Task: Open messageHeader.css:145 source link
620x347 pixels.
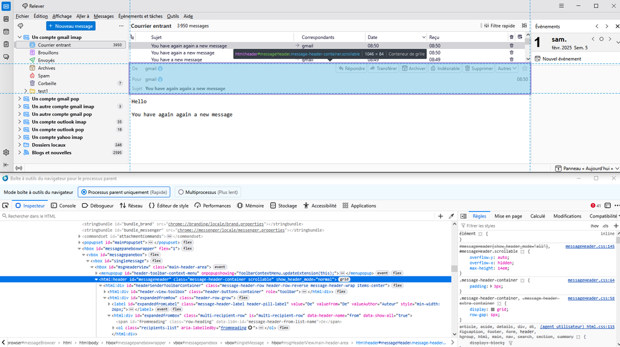Action: point(590,247)
